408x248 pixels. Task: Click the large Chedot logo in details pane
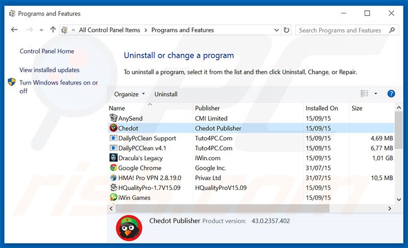tap(129, 228)
